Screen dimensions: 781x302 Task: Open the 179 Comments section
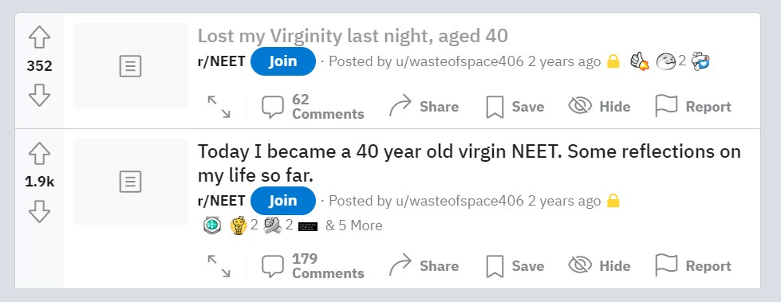[x=314, y=265]
